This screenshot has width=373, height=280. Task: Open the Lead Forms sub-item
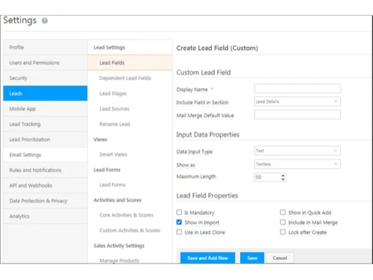pos(113,184)
